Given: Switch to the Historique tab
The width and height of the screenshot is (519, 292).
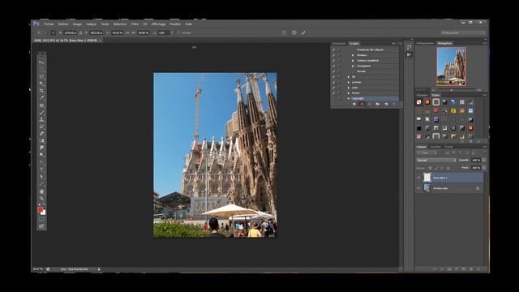Looking at the screenshot, I should (x=339, y=43).
